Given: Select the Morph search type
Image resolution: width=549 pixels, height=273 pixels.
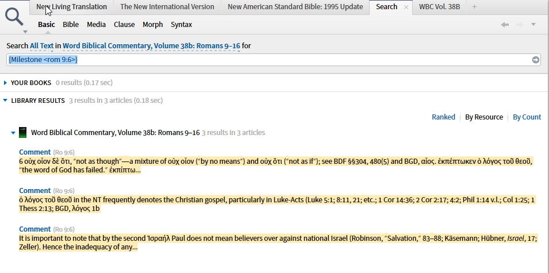Looking at the screenshot, I should 153,25.
